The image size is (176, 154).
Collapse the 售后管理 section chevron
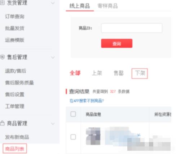point(53,57)
